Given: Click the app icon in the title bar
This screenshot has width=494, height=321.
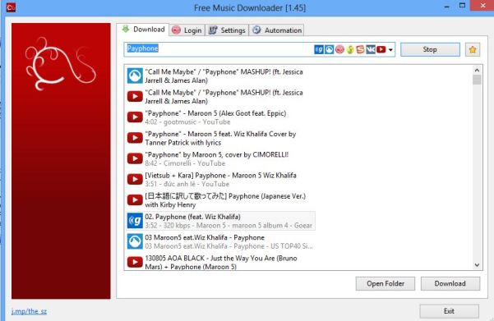Looking at the screenshot, I should coord(11,7).
